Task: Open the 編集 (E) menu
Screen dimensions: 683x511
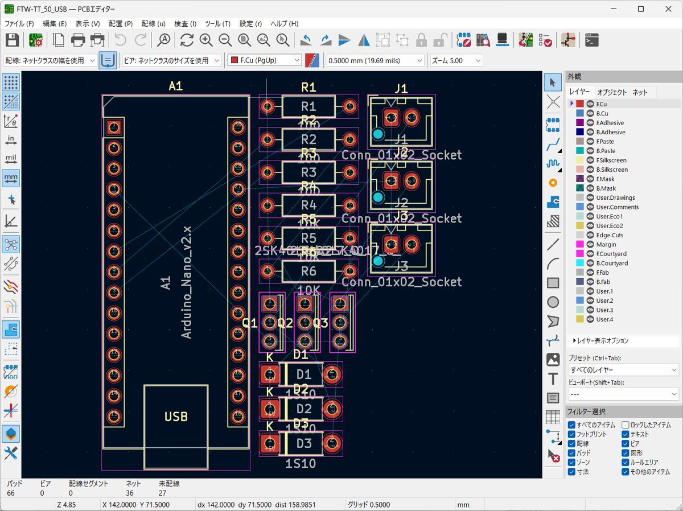Action: tap(55, 24)
